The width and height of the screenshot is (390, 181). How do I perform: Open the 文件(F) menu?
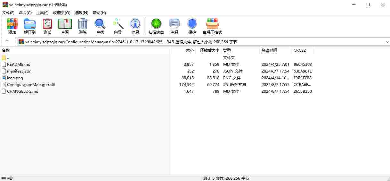coord(8,13)
